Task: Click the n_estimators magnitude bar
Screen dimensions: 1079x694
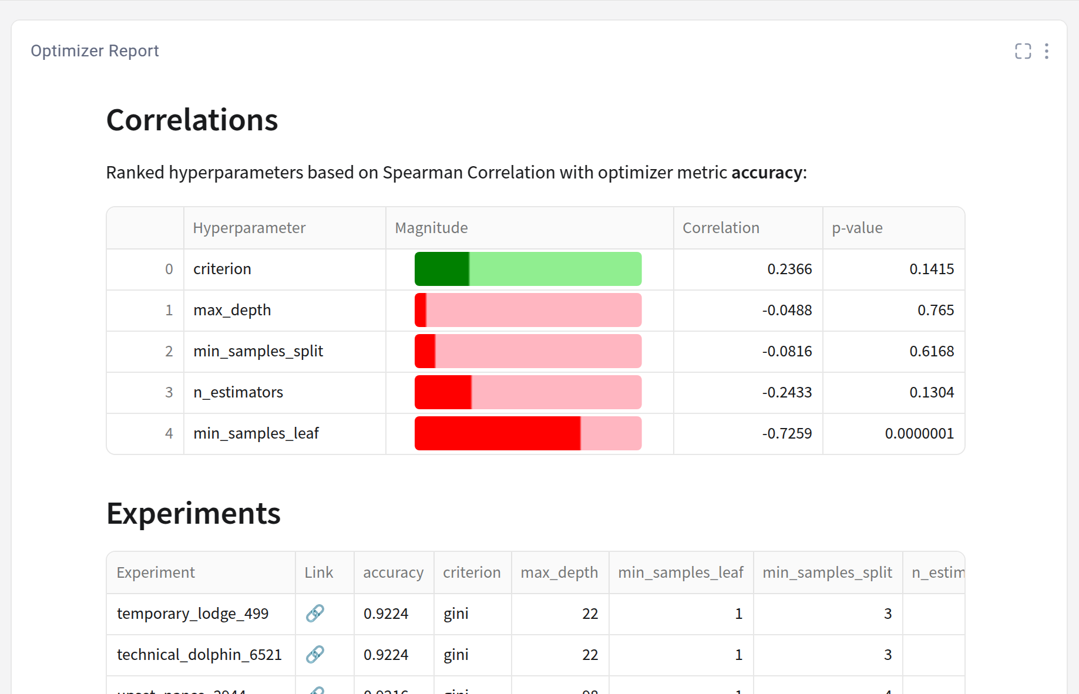Action: coord(443,392)
